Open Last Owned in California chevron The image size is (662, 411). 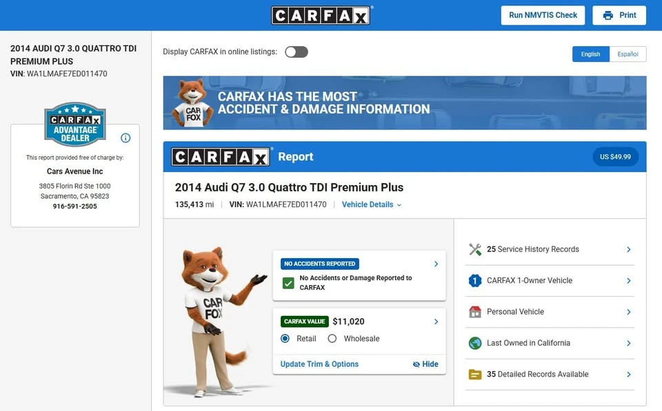629,343
